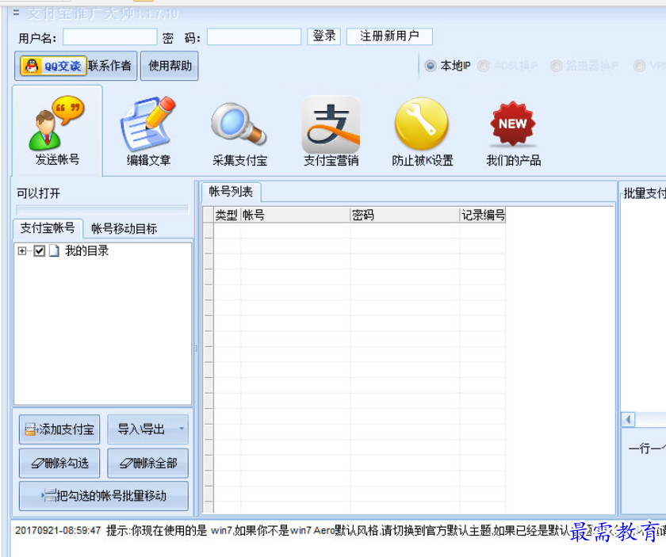Click the QQ交谈 chat button
Screen dimensions: 666x557
pyautogui.click(x=54, y=66)
